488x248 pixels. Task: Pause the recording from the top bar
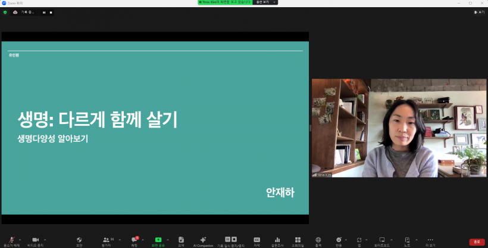click(x=43, y=12)
